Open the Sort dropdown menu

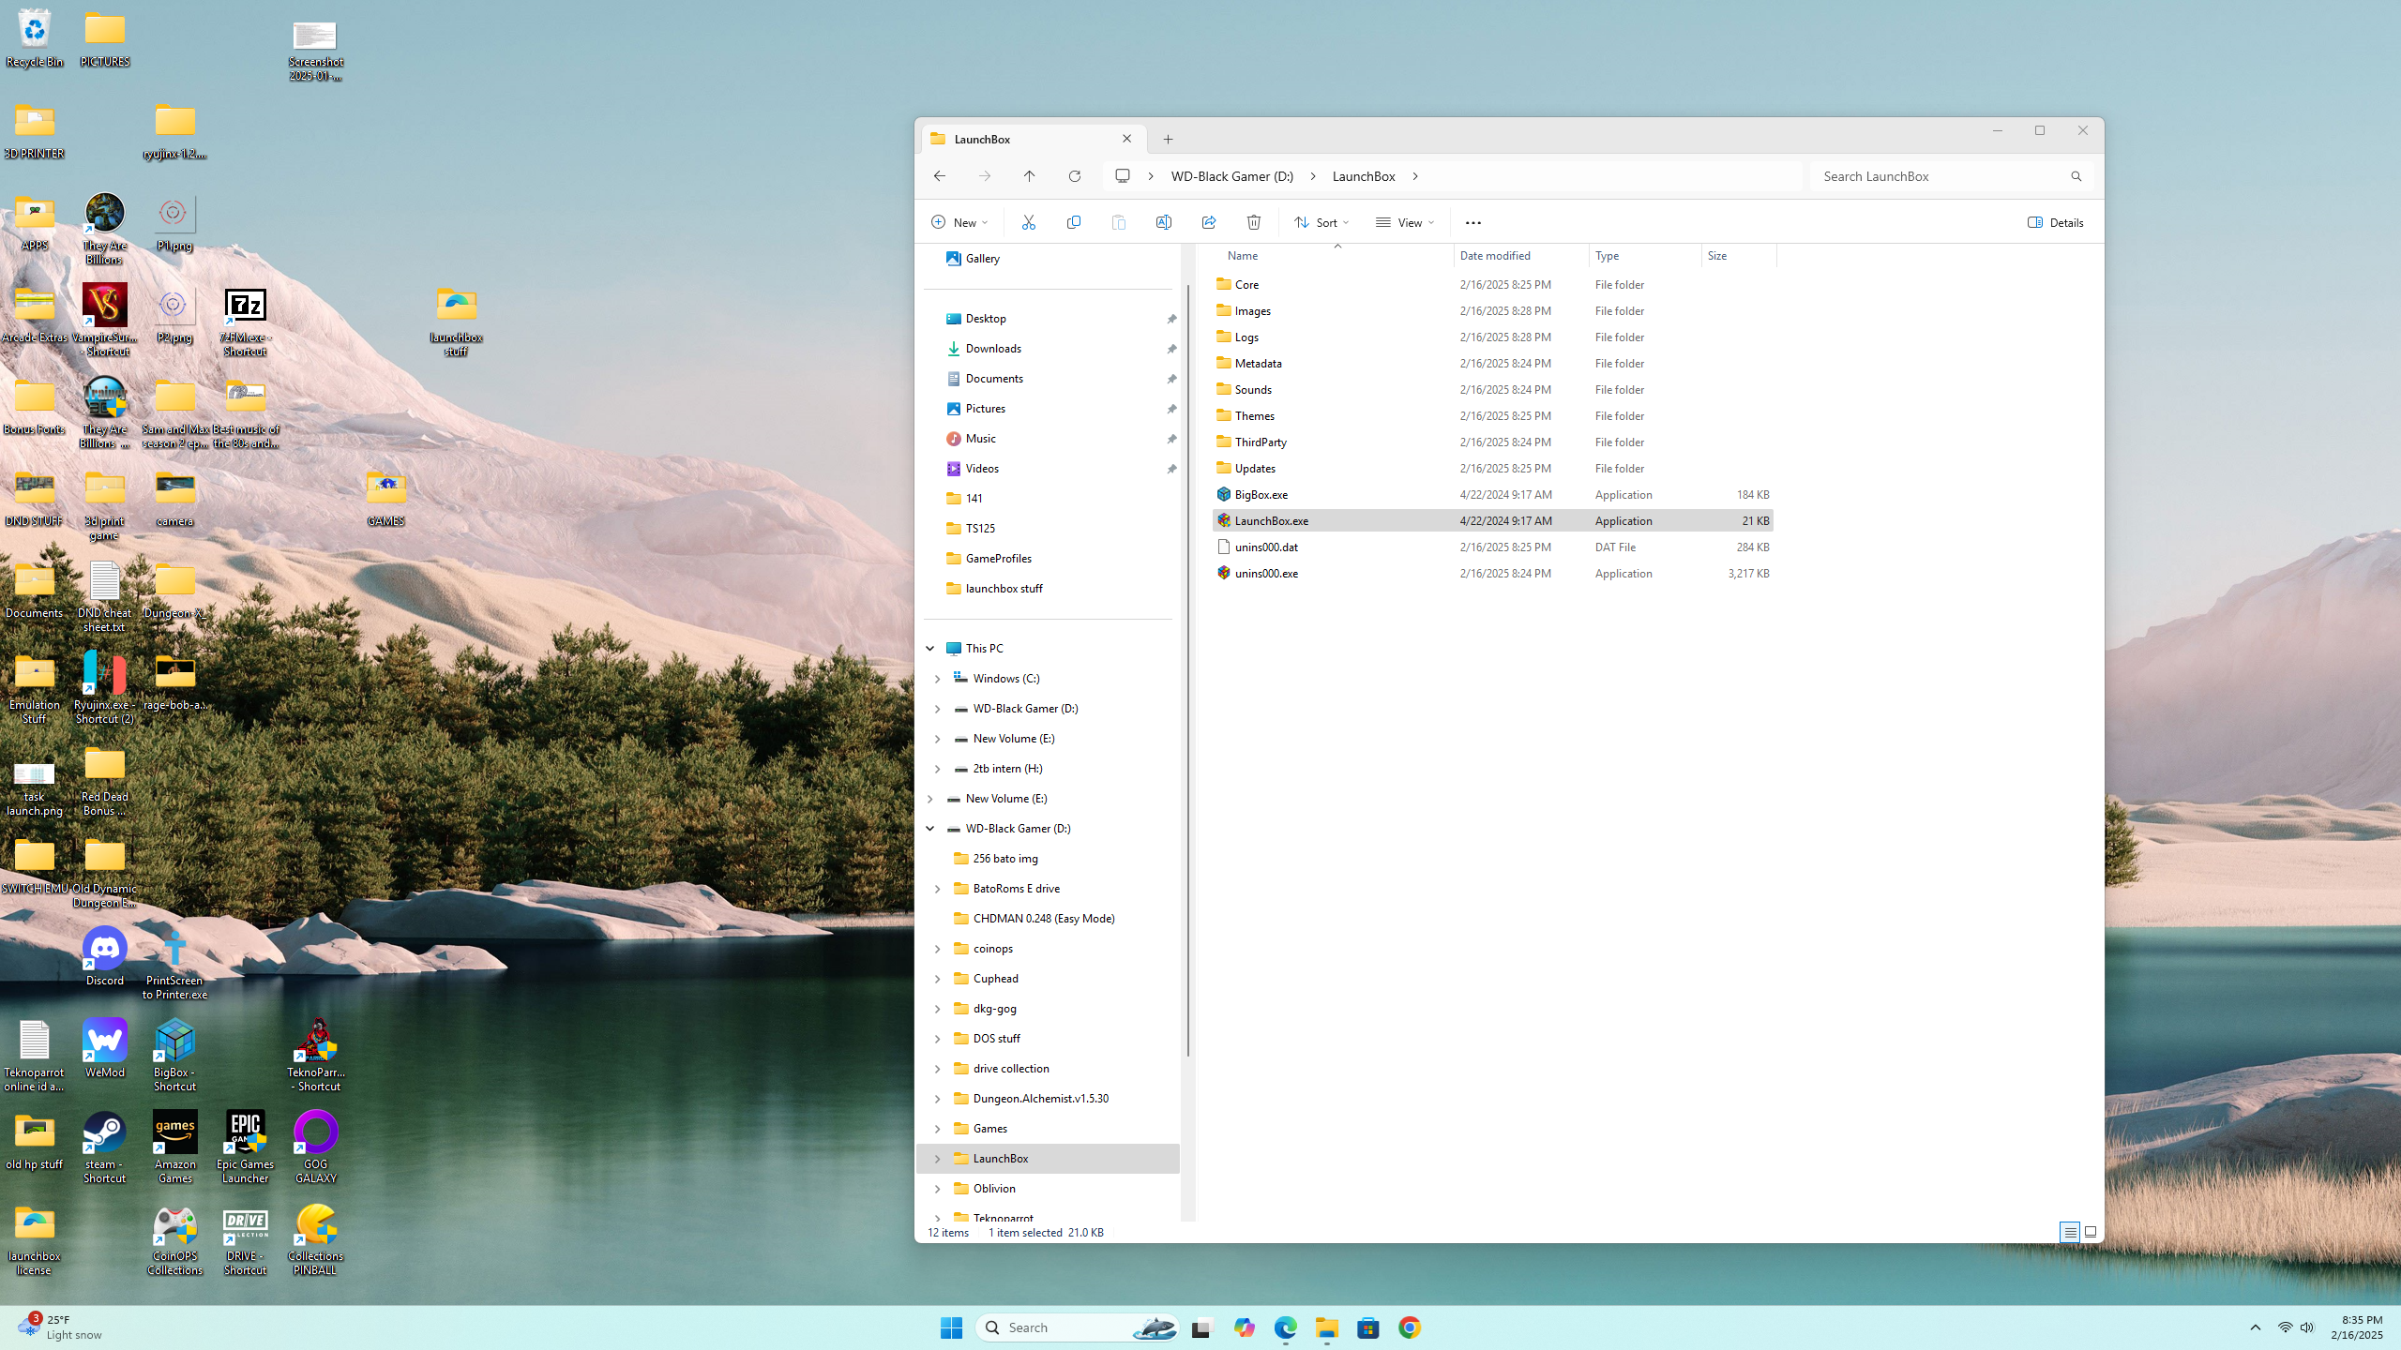coord(1321,222)
